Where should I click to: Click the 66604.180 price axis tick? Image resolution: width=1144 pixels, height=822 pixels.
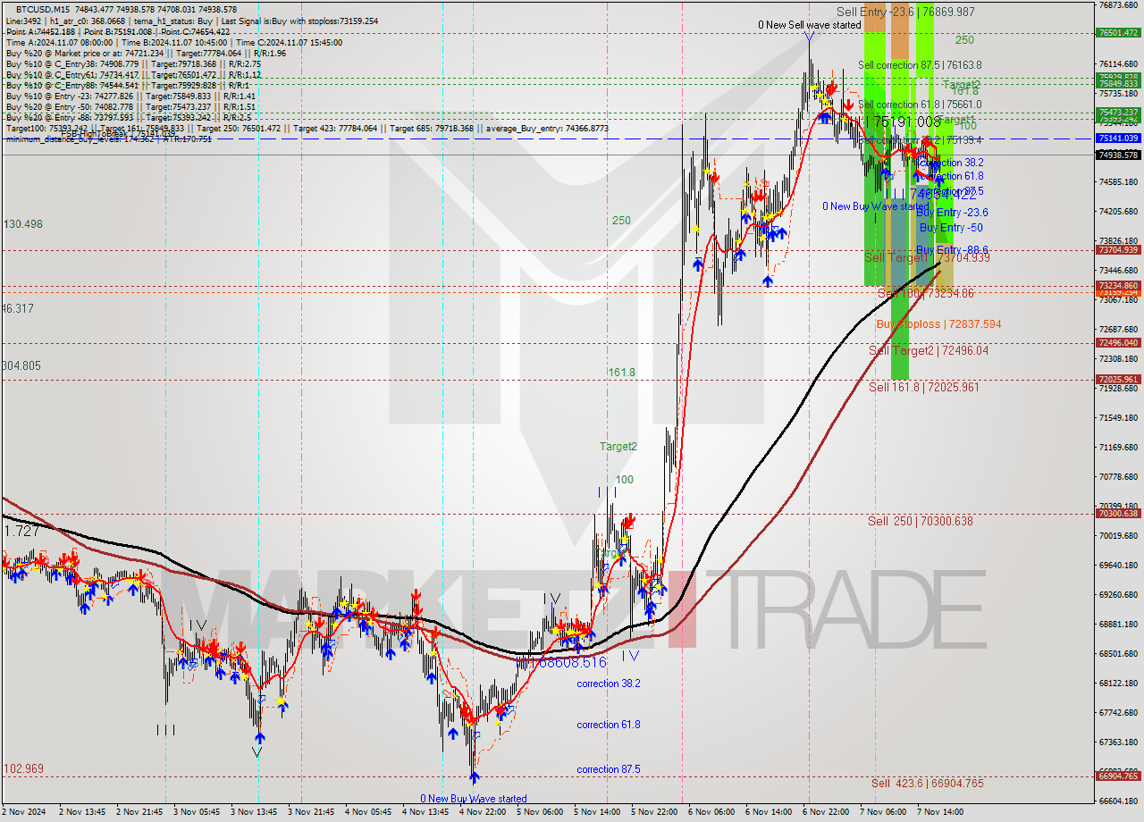point(1118,801)
